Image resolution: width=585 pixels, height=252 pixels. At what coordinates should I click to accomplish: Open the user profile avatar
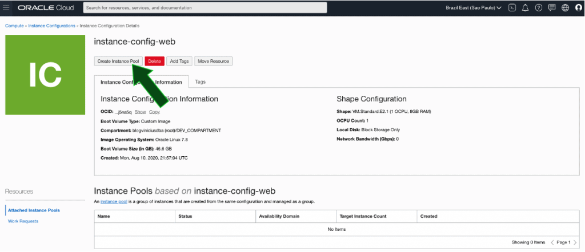(578, 8)
